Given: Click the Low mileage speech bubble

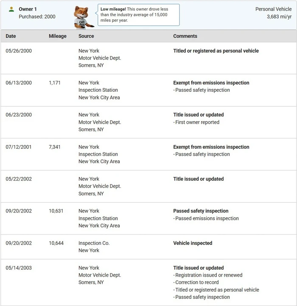Looking at the screenshot, I should tap(138, 15).
